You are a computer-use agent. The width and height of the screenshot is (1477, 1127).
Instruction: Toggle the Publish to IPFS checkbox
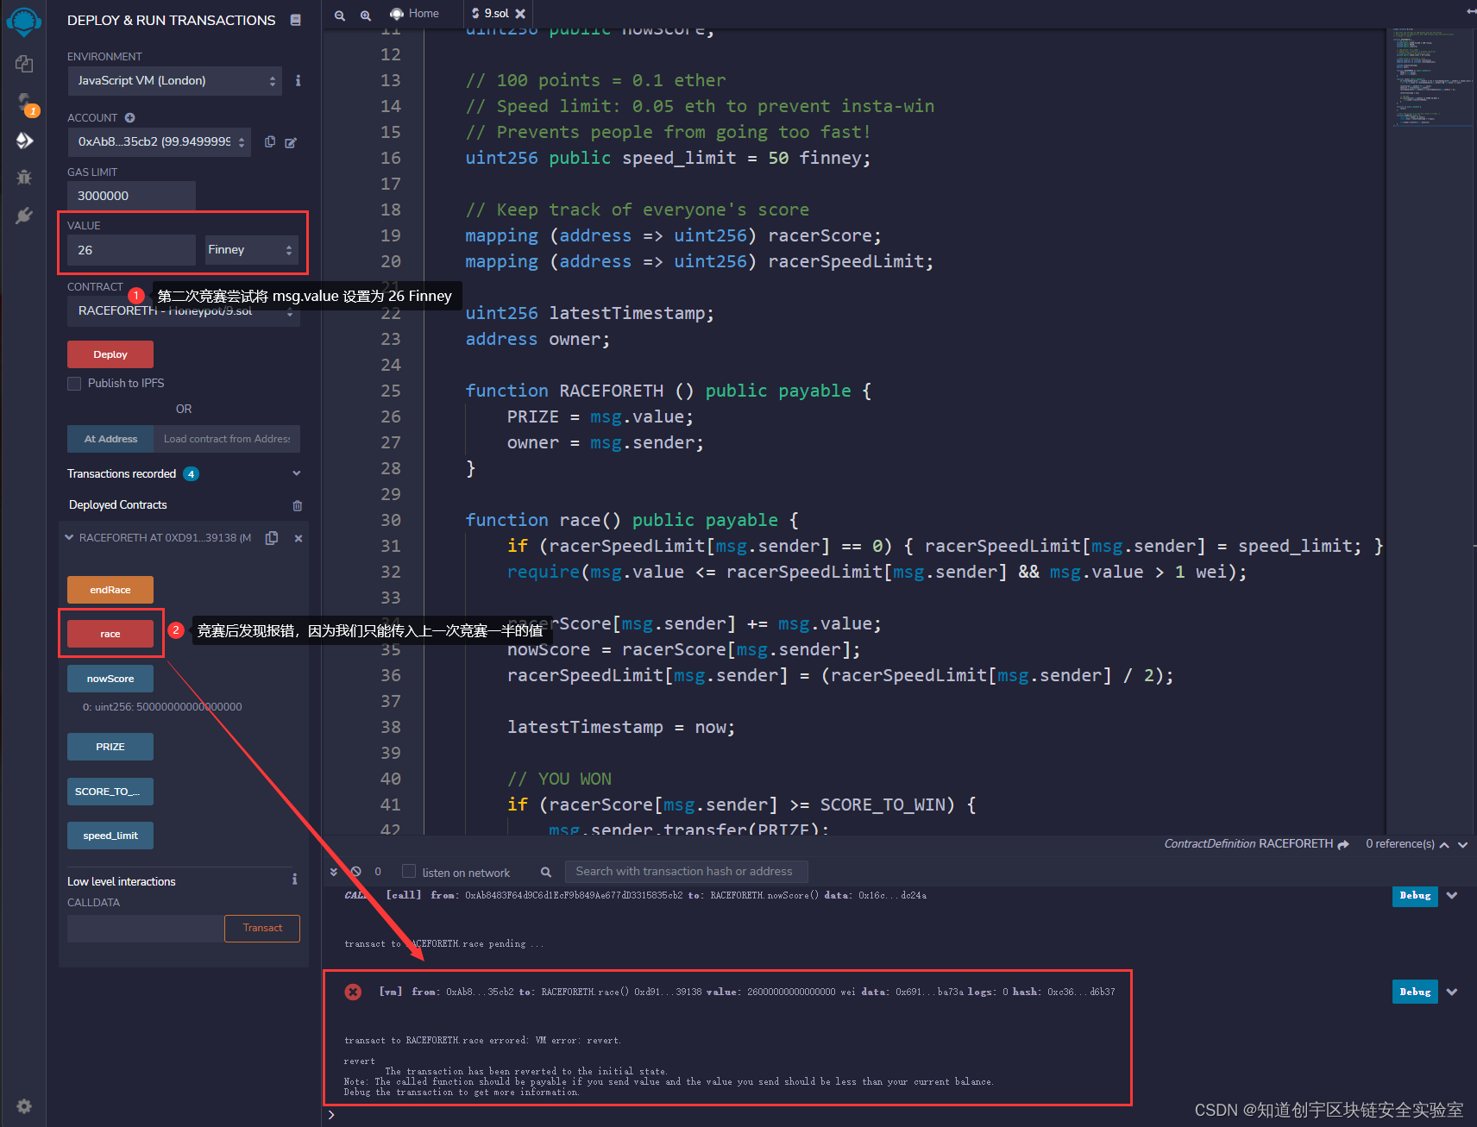74,384
